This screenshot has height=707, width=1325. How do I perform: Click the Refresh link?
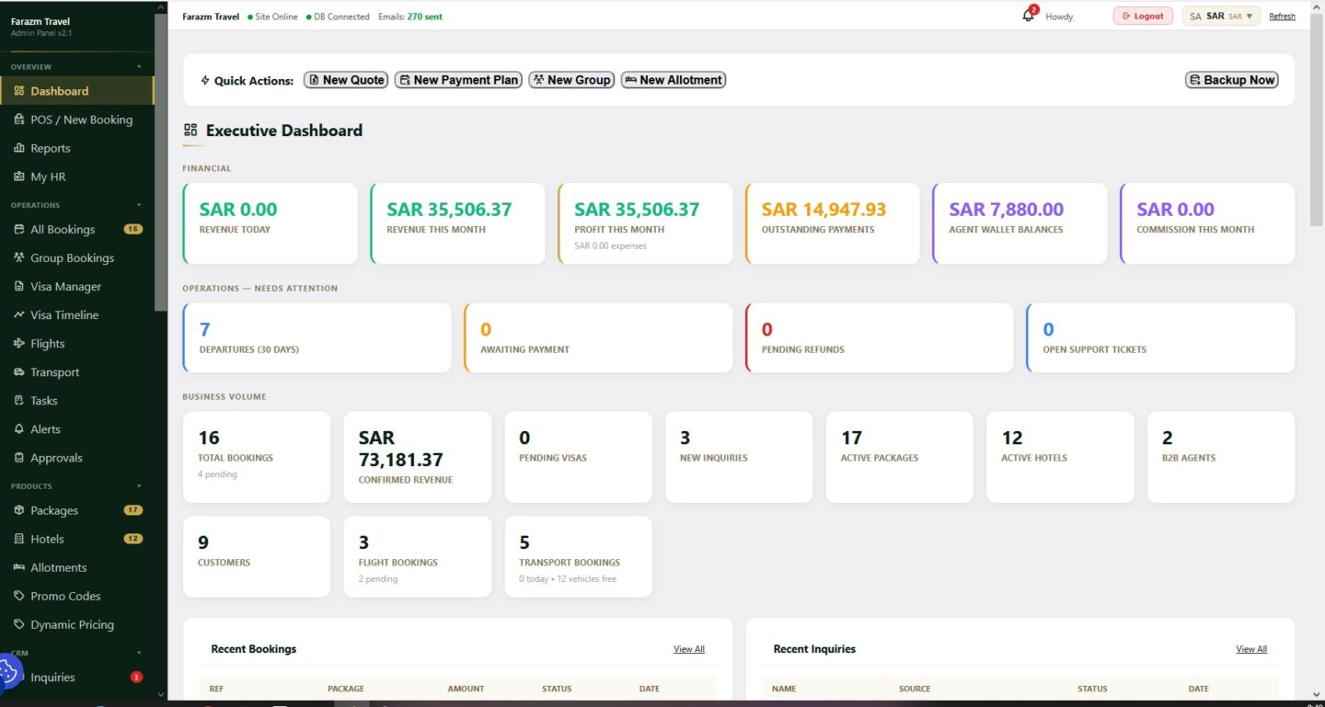point(1282,17)
